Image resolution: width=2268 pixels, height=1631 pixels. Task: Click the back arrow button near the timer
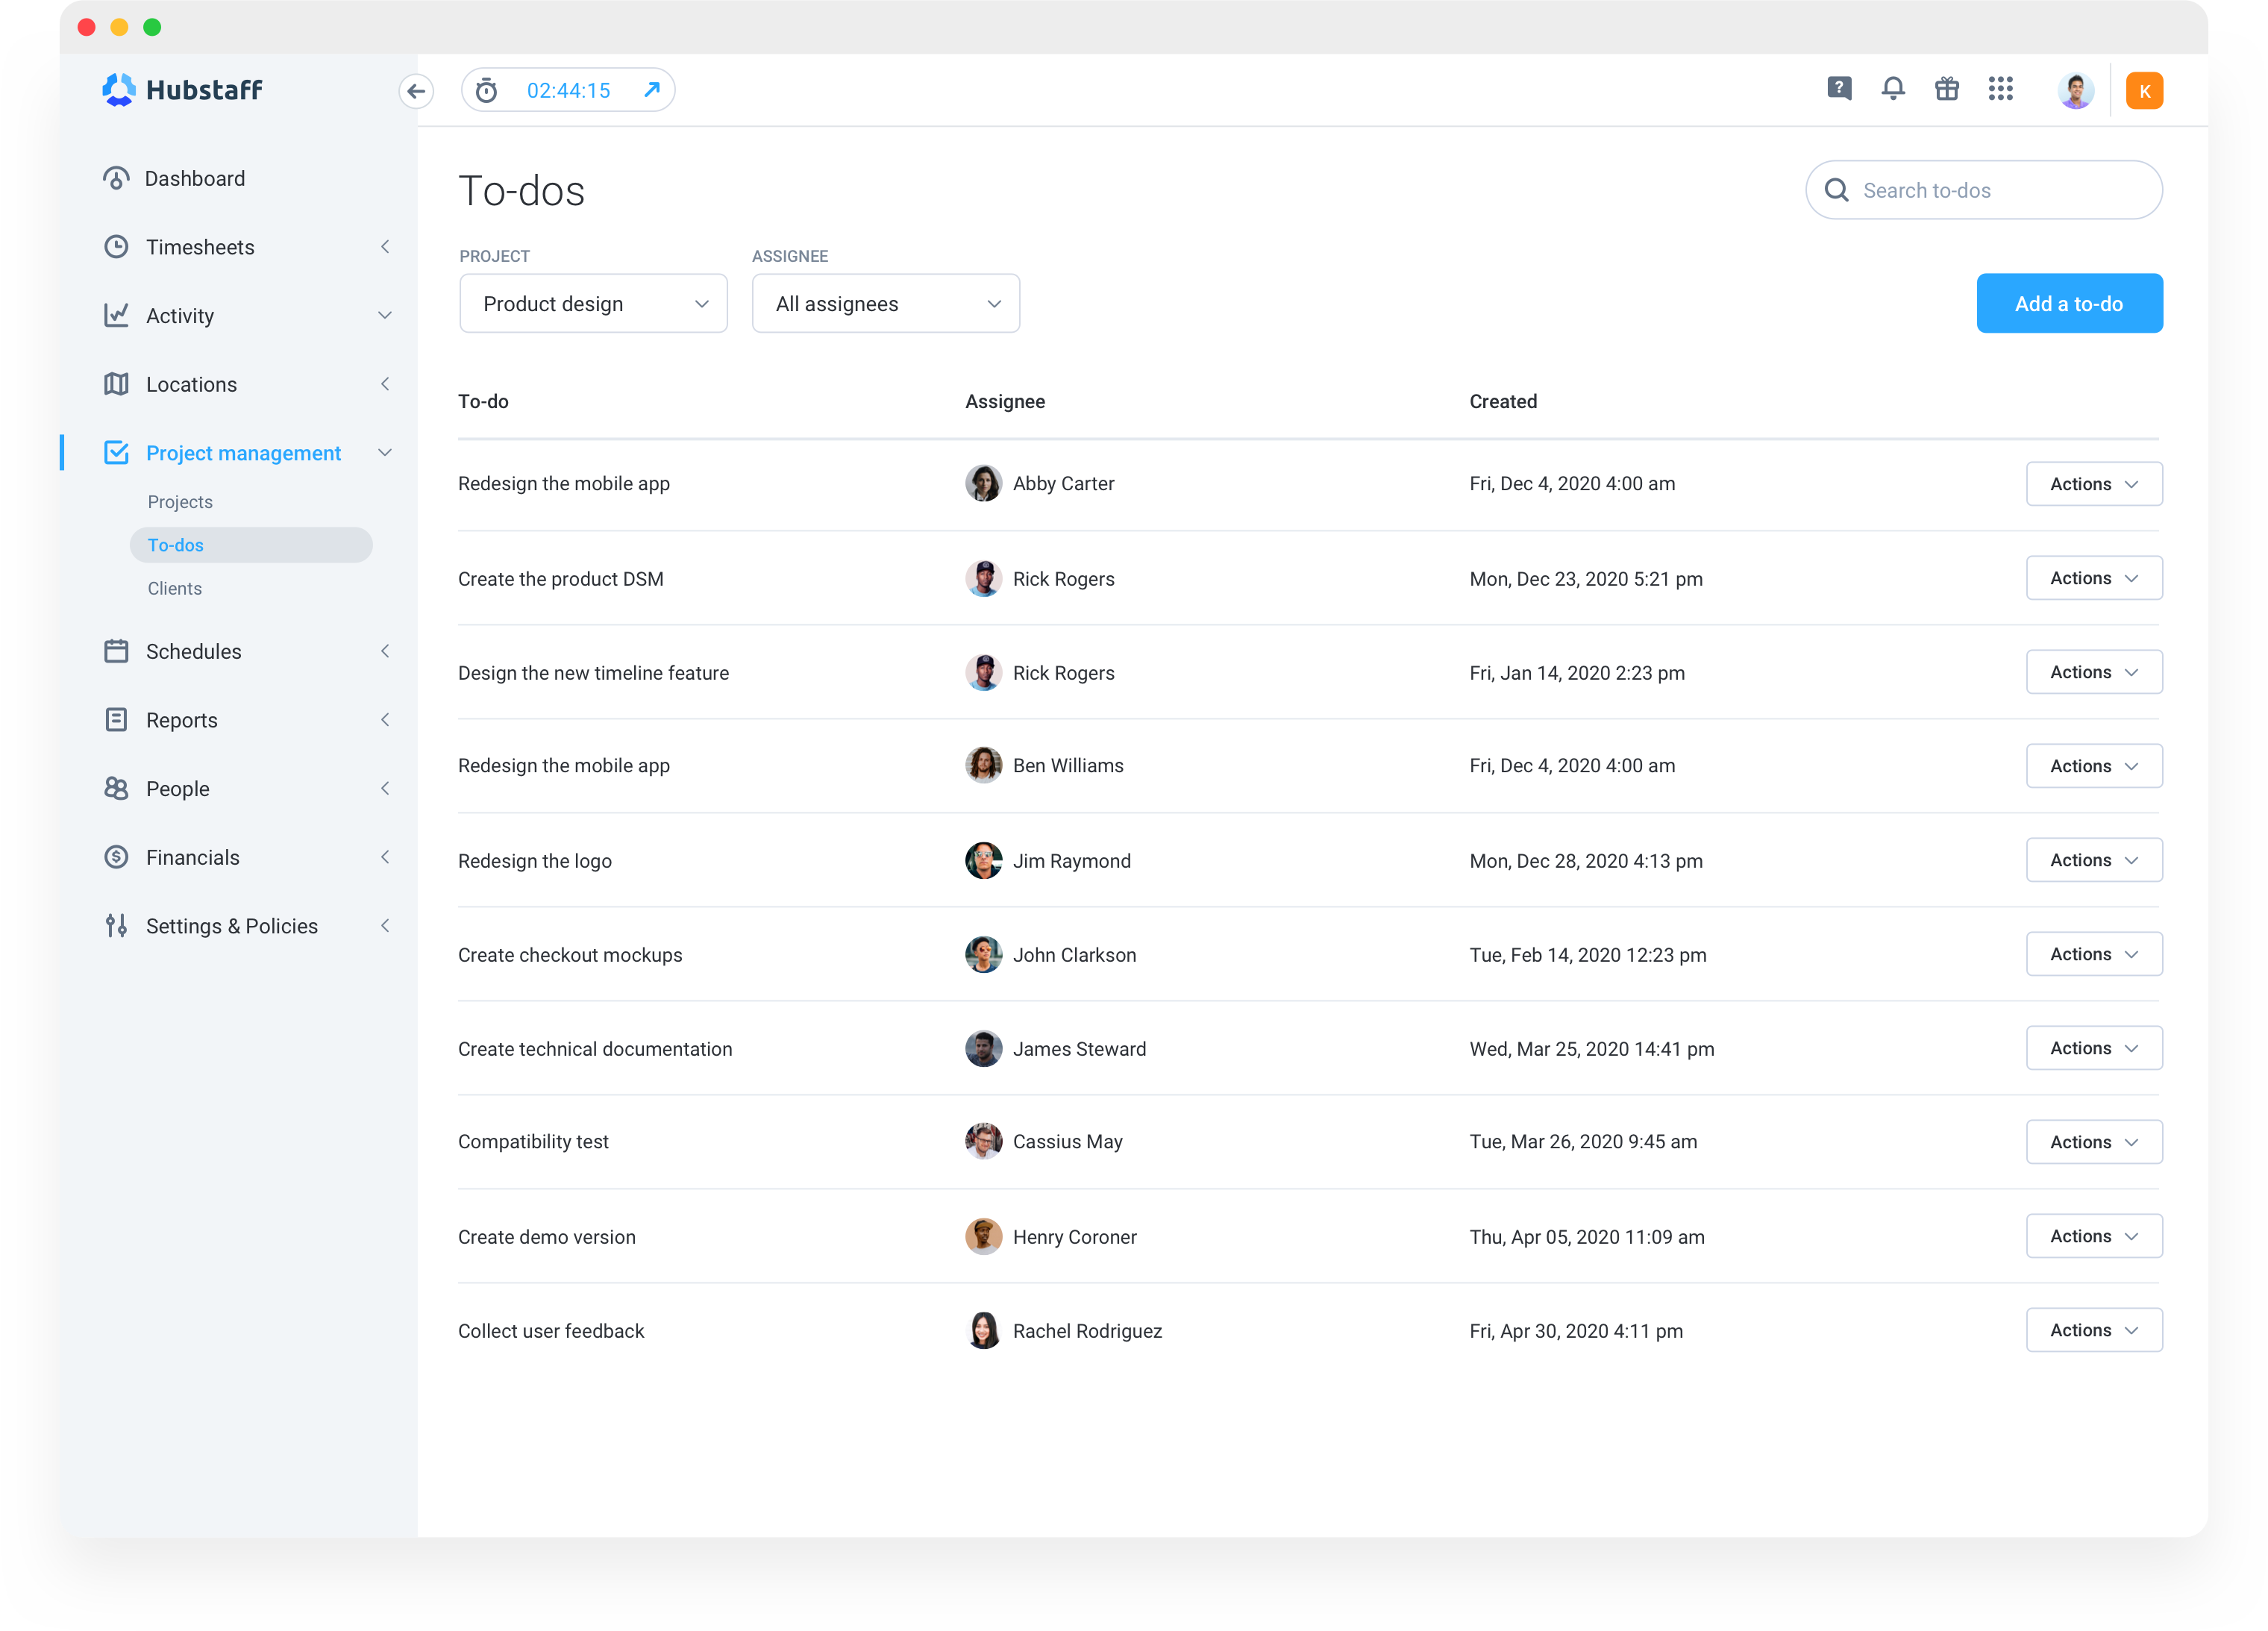point(417,91)
